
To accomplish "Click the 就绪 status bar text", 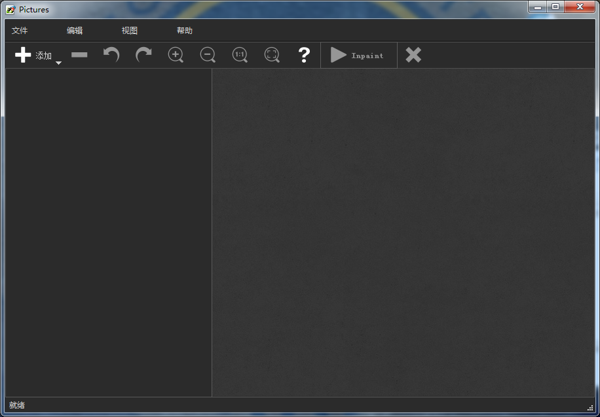I will (17, 405).
